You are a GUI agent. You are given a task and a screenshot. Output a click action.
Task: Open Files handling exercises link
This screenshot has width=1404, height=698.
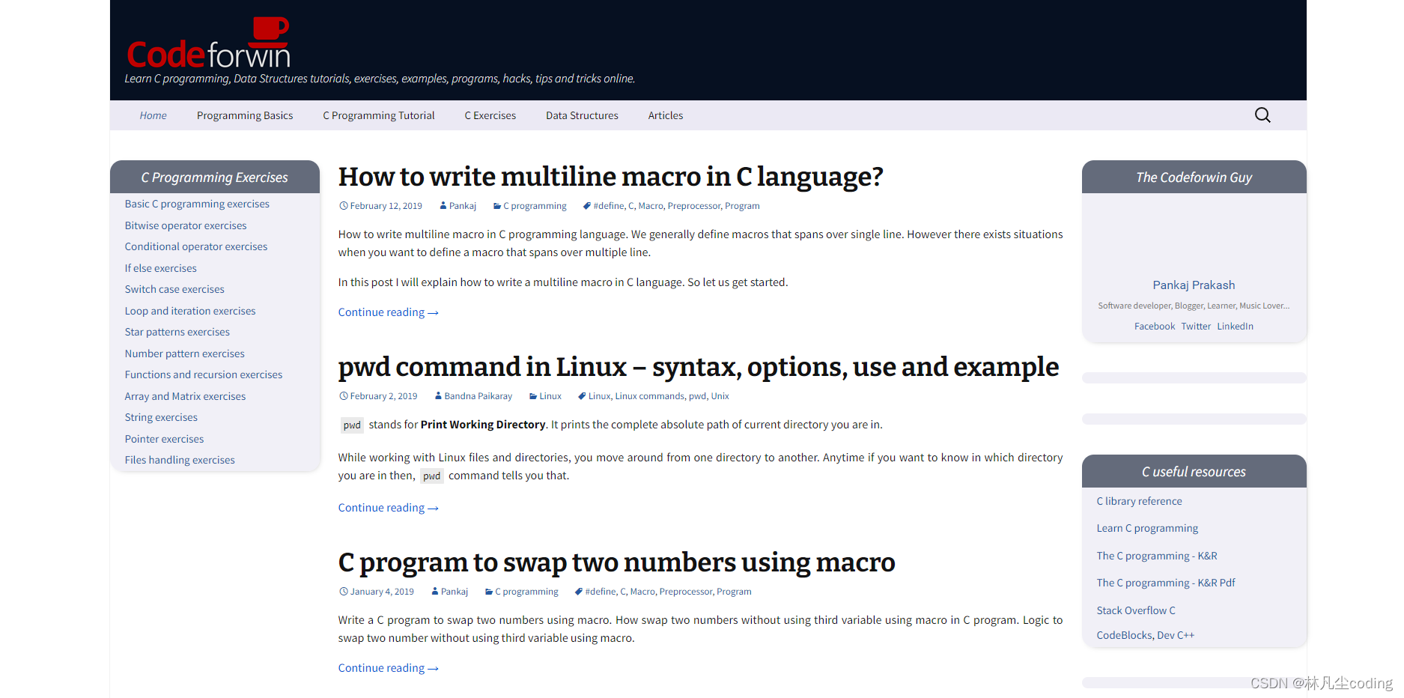(x=180, y=460)
